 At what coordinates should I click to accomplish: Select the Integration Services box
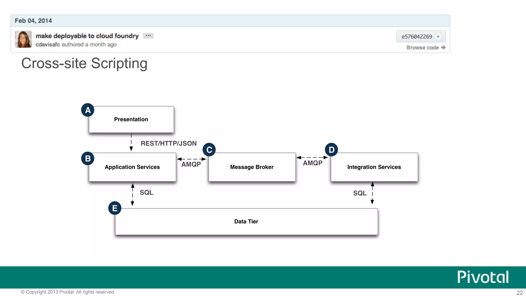coord(374,167)
